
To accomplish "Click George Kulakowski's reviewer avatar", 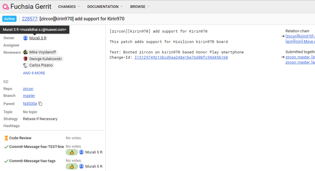I will tap(25, 59).
